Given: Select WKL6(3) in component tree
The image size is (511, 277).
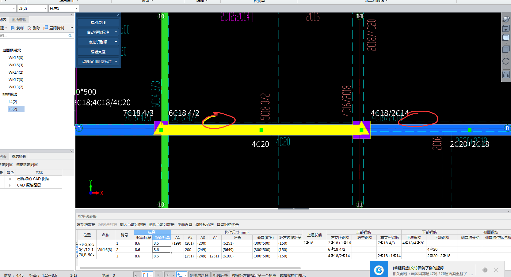Looking at the screenshot, I should (16, 65).
